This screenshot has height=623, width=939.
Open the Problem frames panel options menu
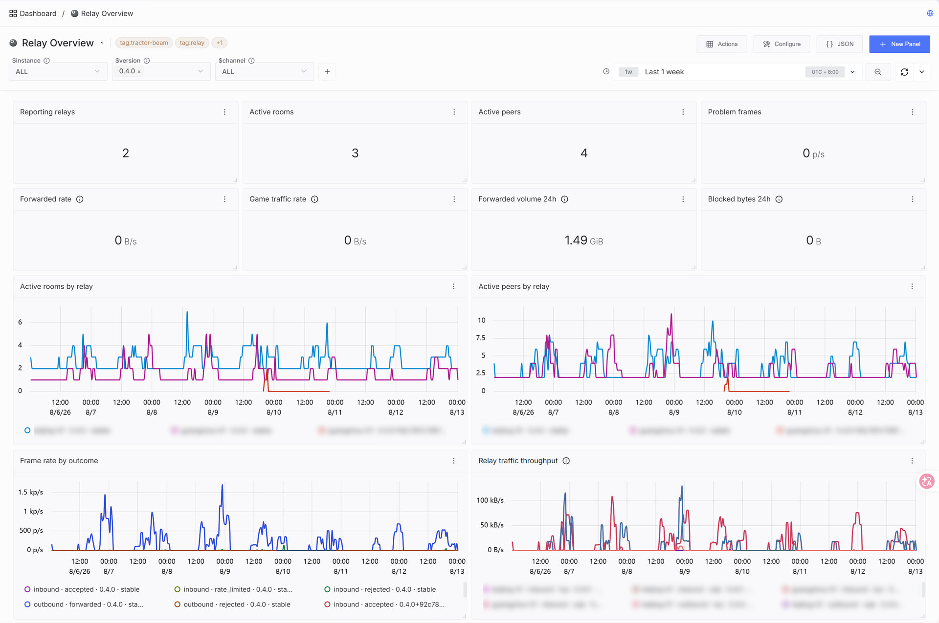[x=912, y=112]
